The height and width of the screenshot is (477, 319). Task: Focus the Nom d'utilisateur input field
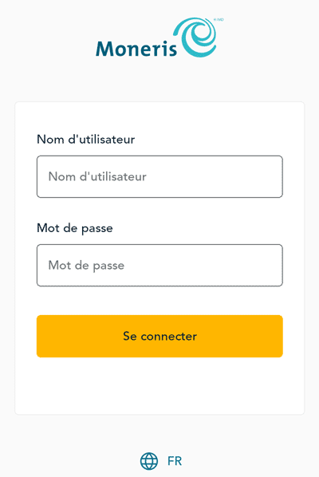[x=159, y=176]
